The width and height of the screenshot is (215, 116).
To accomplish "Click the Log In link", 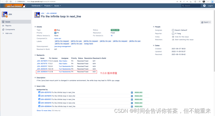I will click(x=210, y=6).
